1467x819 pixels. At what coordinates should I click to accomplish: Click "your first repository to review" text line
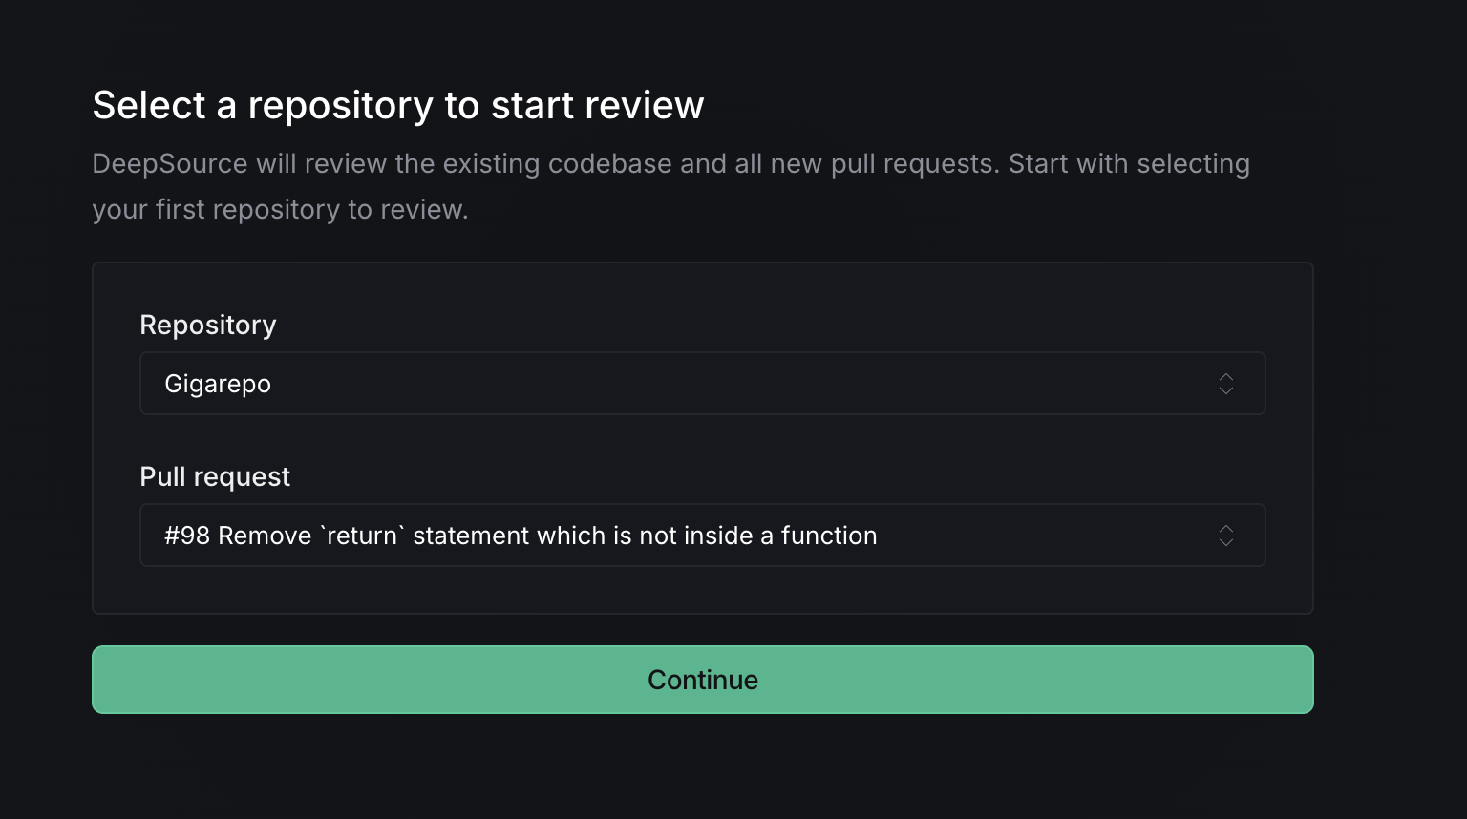coord(280,210)
